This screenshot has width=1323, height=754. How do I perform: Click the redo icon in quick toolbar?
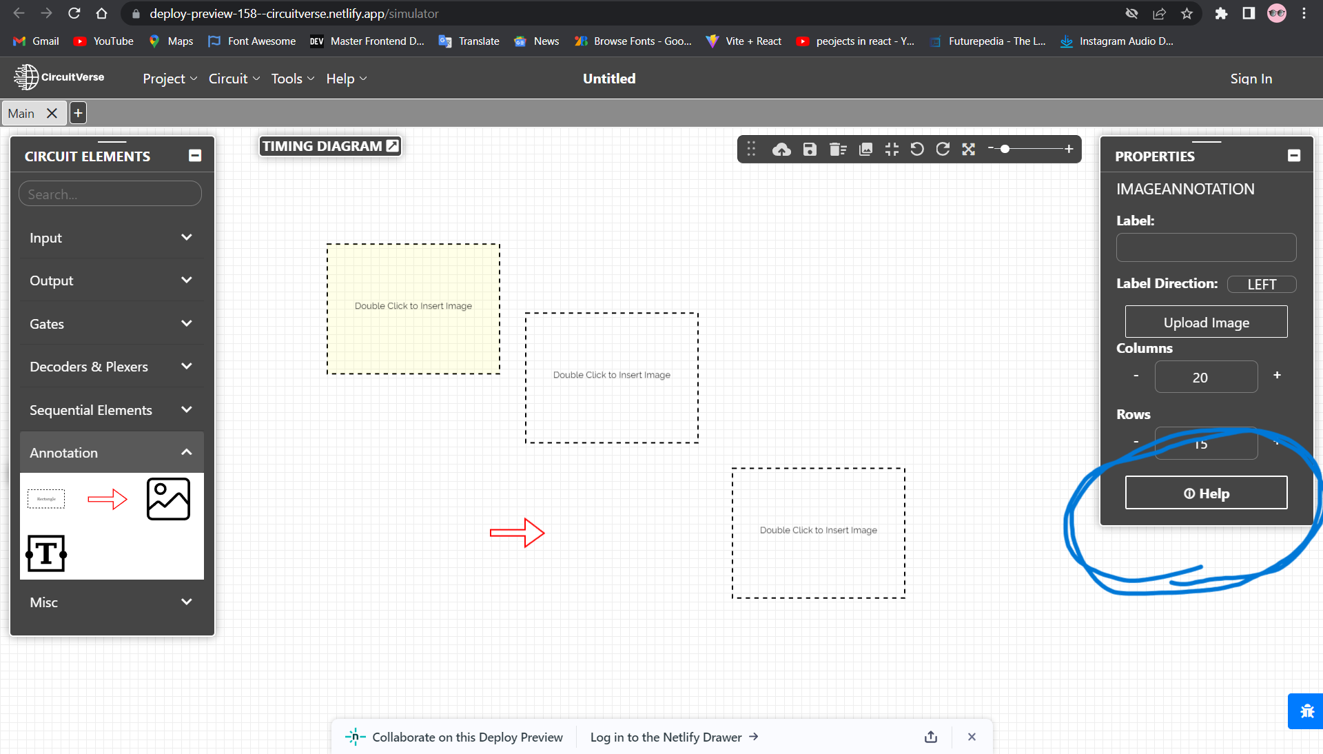click(943, 150)
